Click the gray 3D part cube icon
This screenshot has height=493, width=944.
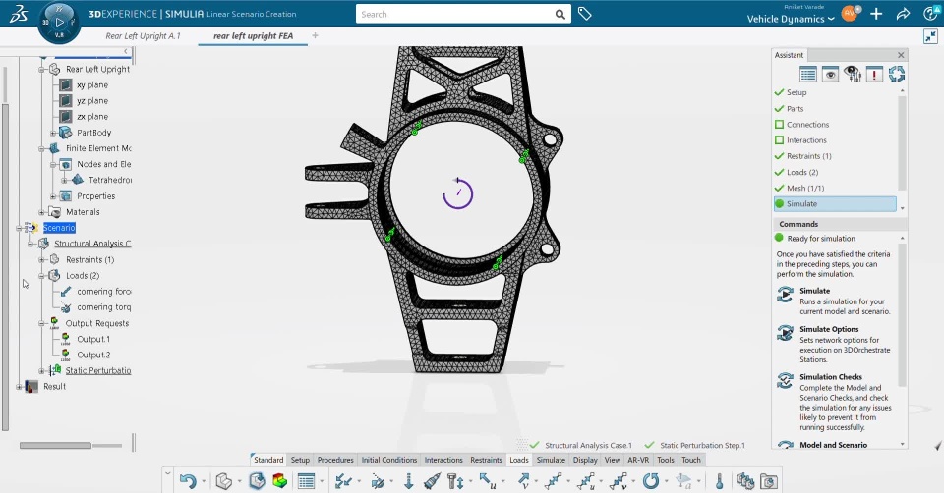(x=224, y=481)
